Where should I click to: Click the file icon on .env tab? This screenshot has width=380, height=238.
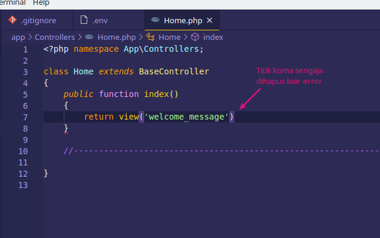coord(84,21)
